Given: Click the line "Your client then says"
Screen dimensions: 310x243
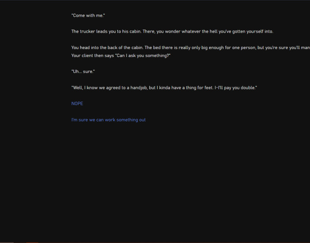Looking at the screenshot, I should 121,56.
